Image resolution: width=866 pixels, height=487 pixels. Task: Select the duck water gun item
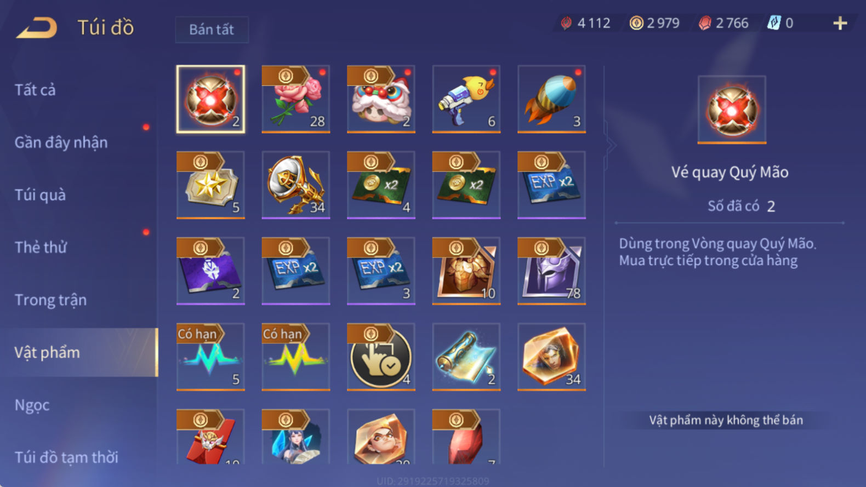[466, 99]
